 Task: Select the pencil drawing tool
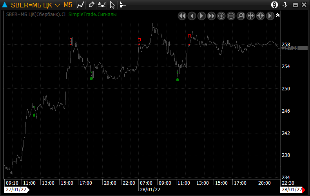tap(91, 5)
